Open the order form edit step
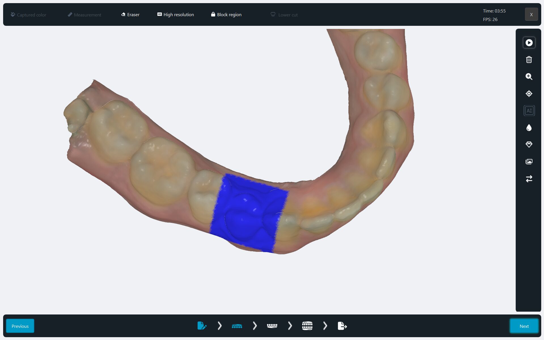This screenshot has height=340, width=544. click(202, 326)
